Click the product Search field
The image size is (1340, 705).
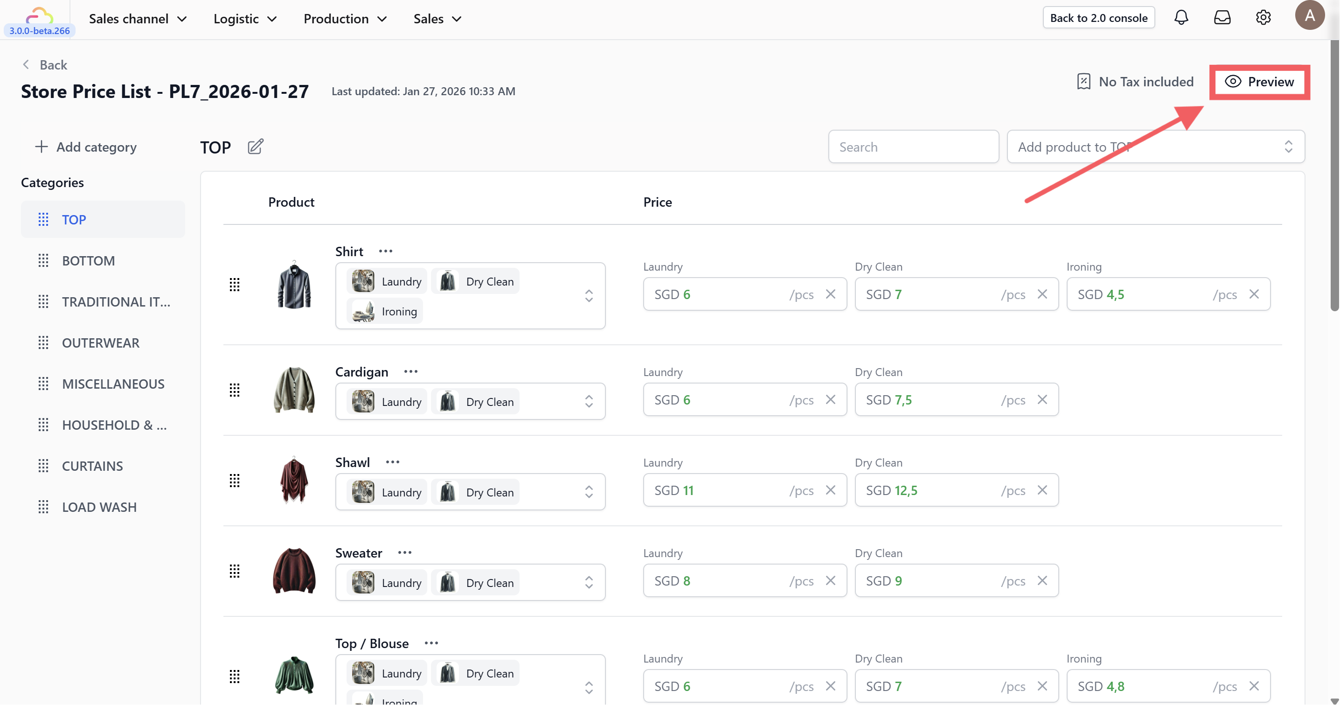pyautogui.click(x=913, y=147)
